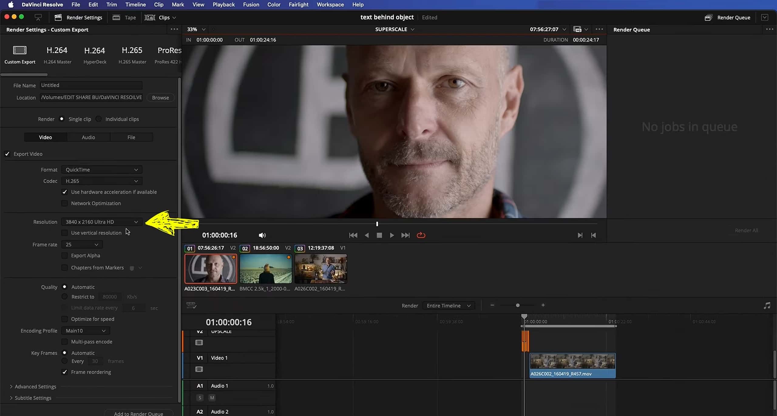The image size is (777, 416).
Task: Jump to first frame in viewer
Action: tap(353, 235)
